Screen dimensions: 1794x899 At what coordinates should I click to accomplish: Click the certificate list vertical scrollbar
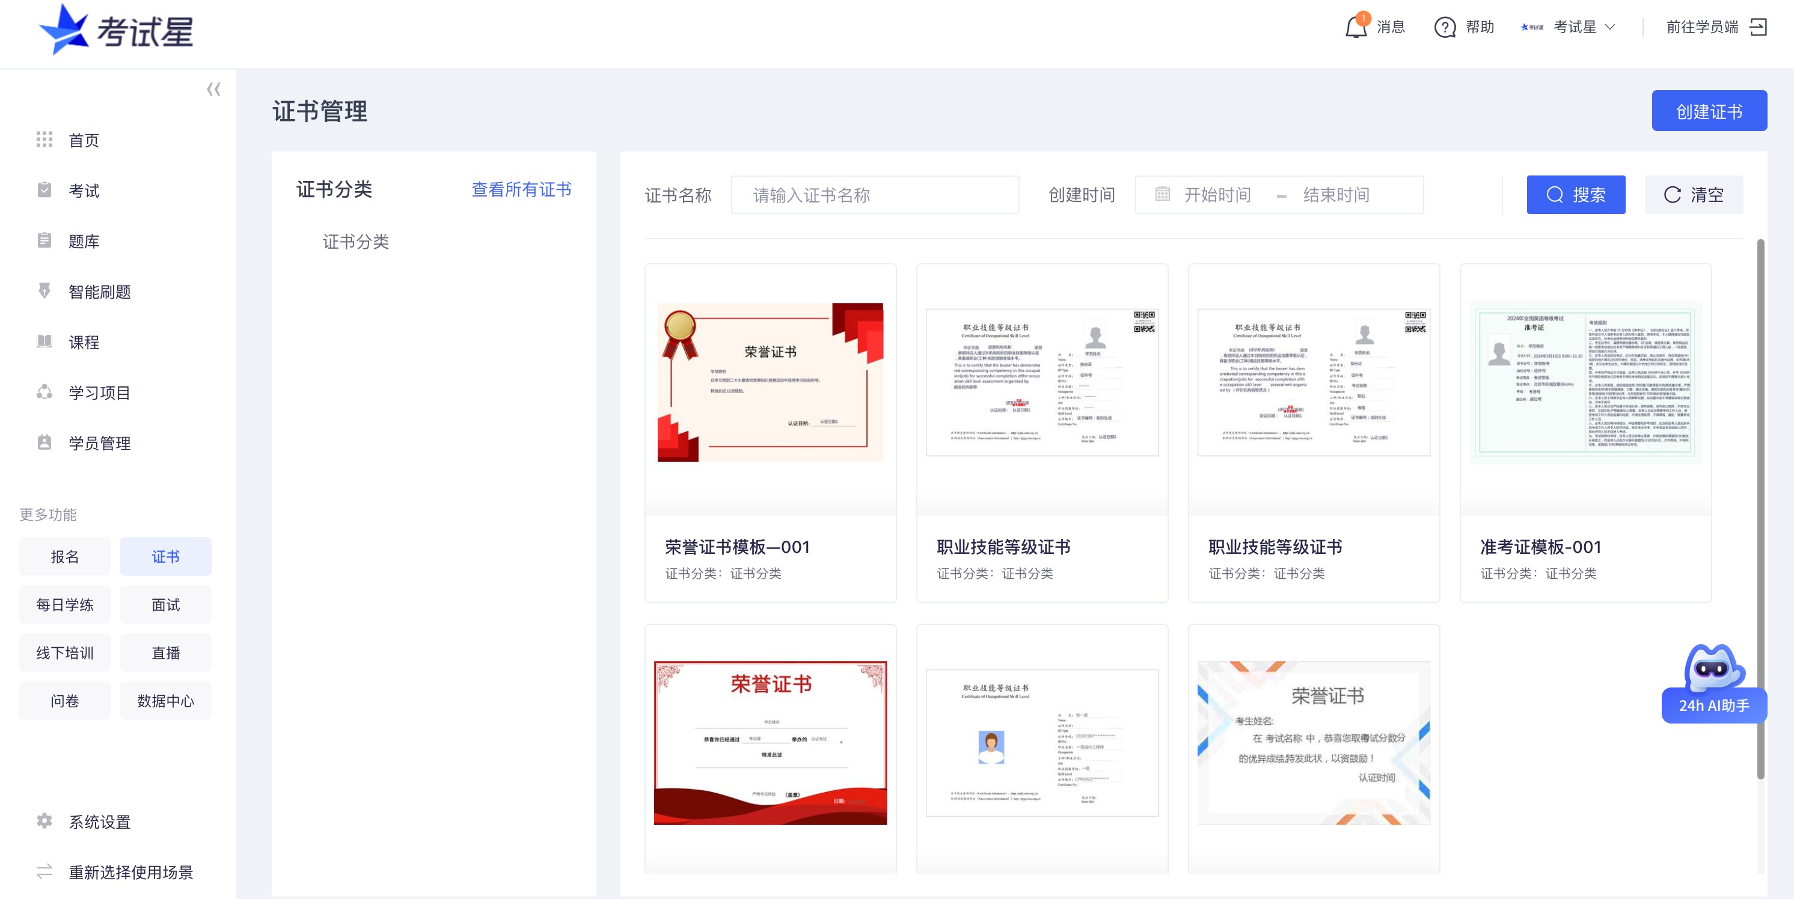(1760, 508)
